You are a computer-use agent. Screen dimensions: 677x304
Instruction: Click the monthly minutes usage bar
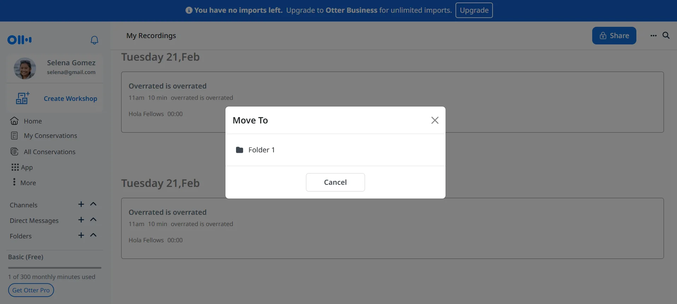click(x=55, y=268)
